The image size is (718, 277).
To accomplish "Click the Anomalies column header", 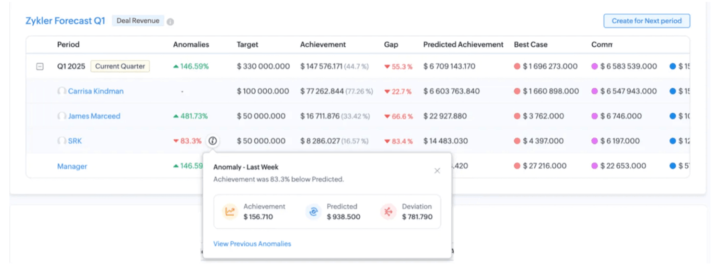I will (191, 44).
